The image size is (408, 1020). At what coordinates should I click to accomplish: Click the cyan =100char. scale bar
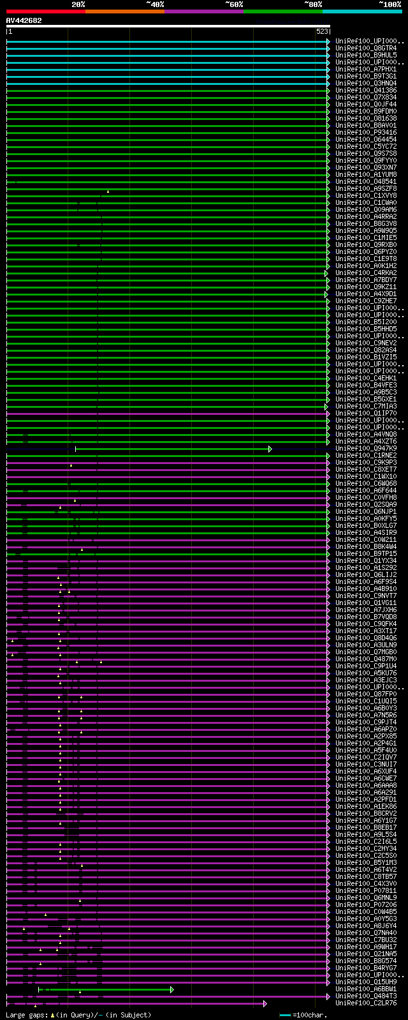[x=285, y=1015]
